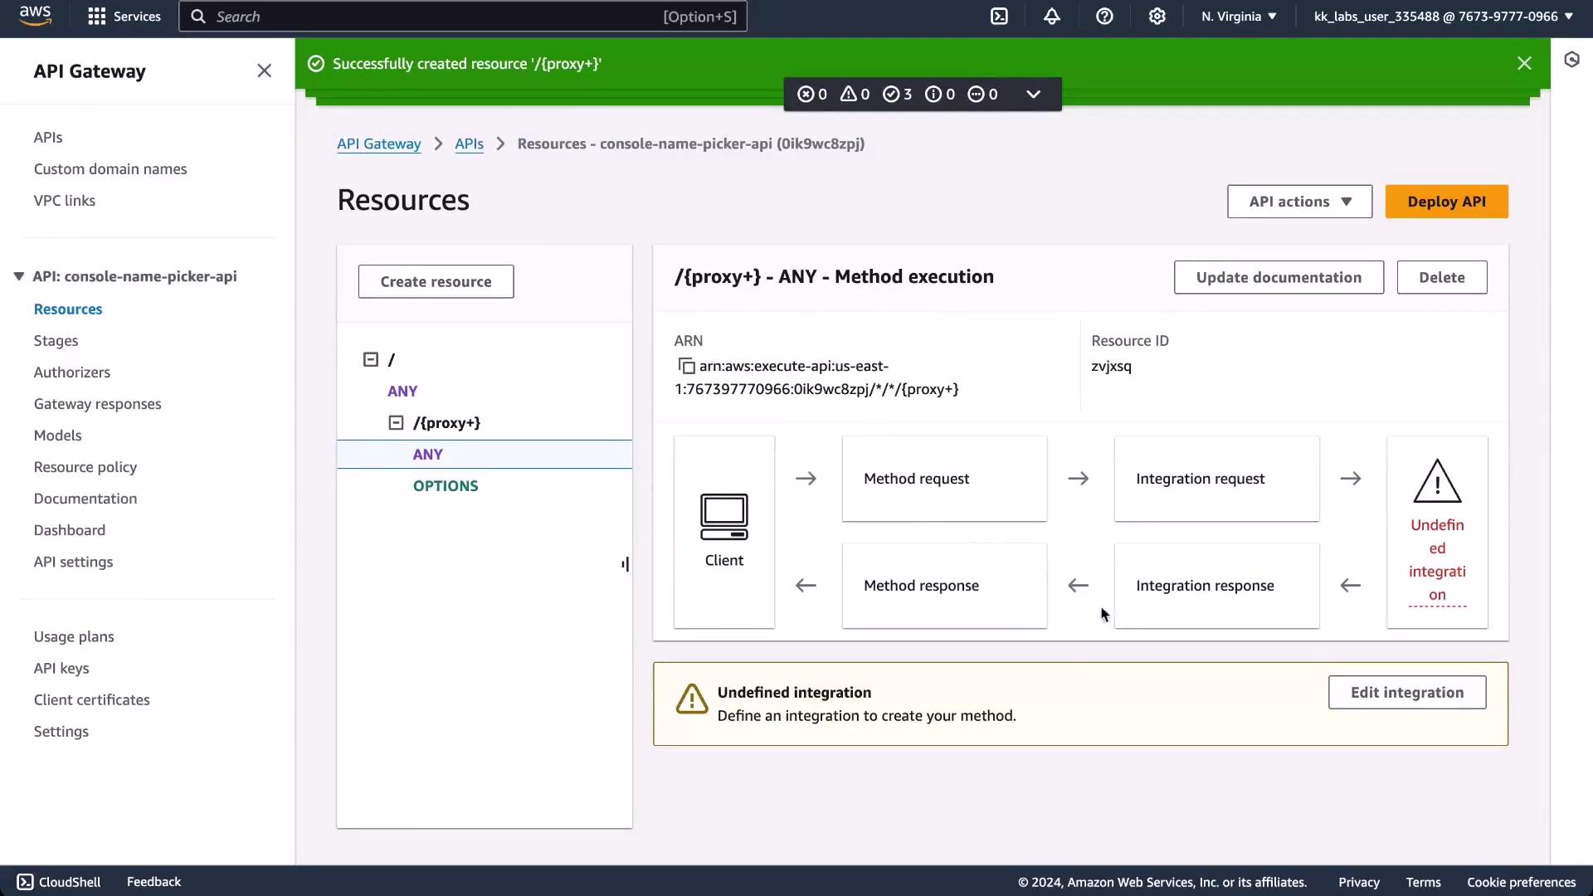Open API keys page
The width and height of the screenshot is (1593, 896).
(61, 669)
